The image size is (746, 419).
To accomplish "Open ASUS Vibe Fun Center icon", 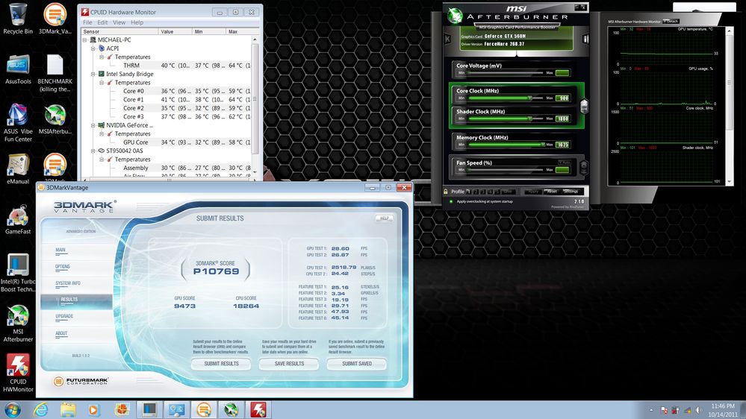I will coord(18,122).
